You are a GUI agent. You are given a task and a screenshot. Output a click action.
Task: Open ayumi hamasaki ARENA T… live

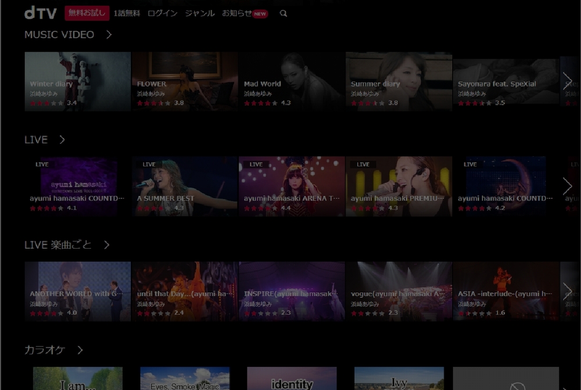(x=292, y=187)
